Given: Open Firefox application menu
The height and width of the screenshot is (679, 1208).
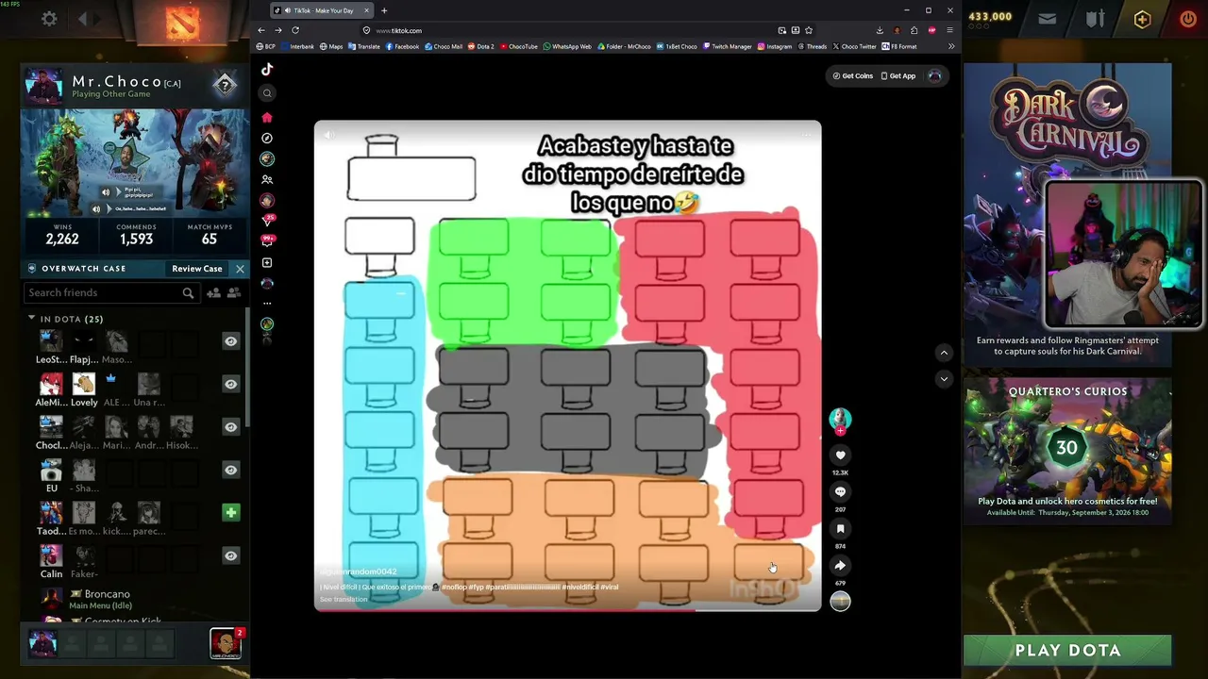Looking at the screenshot, I should point(949,30).
